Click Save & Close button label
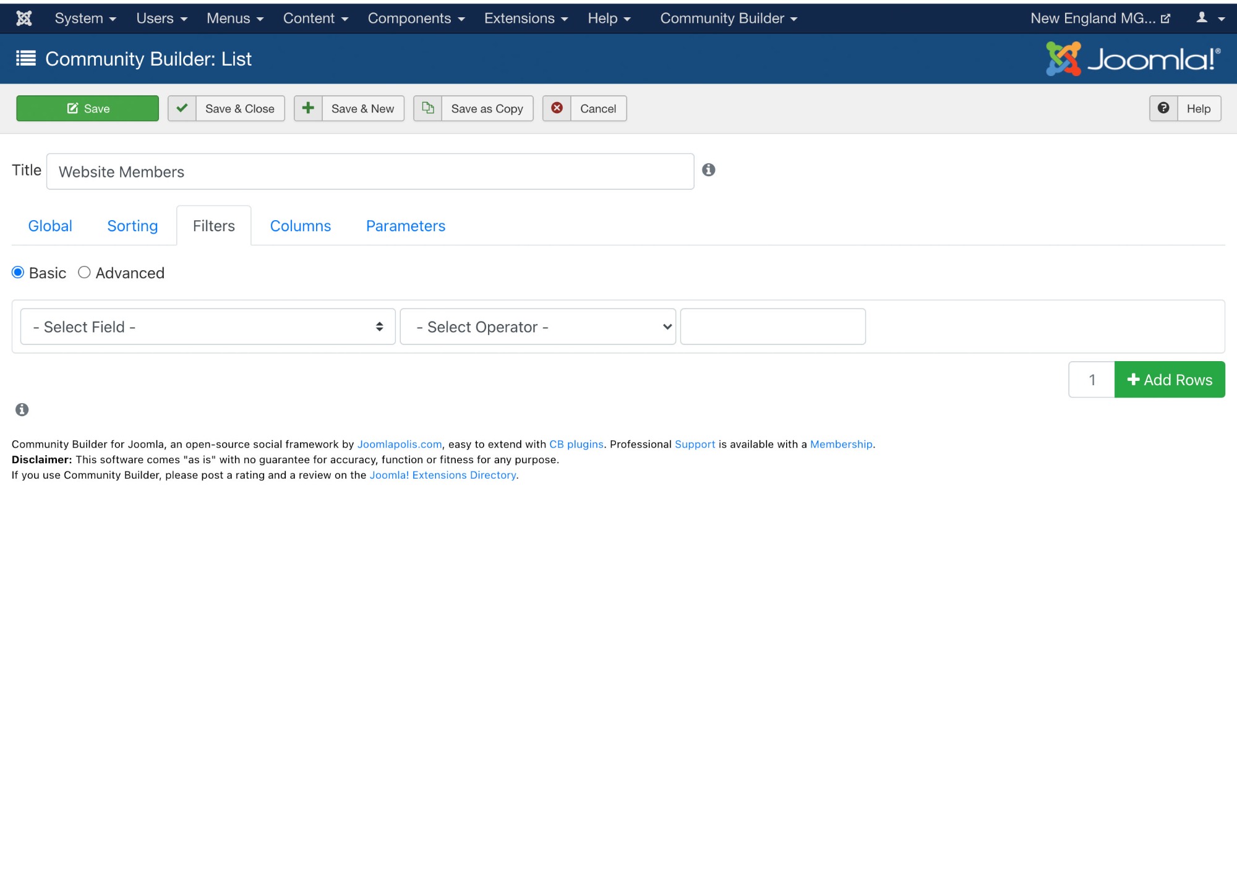The image size is (1237, 875). click(x=240, y=109)
